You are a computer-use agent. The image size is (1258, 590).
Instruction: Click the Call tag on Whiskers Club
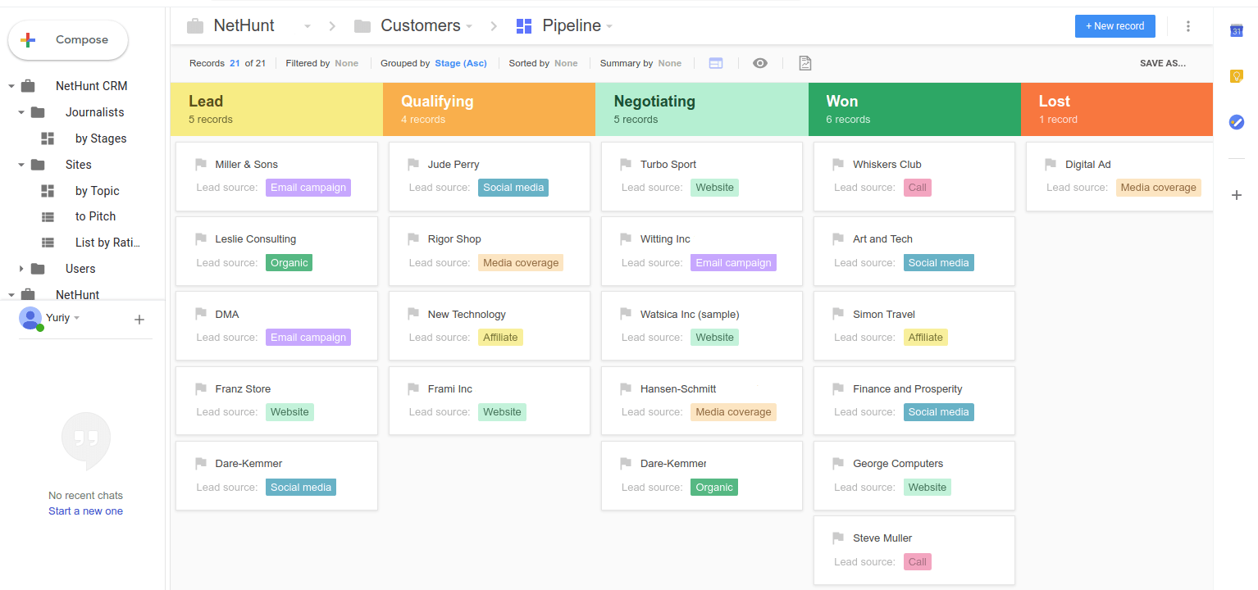pos(918,188)
